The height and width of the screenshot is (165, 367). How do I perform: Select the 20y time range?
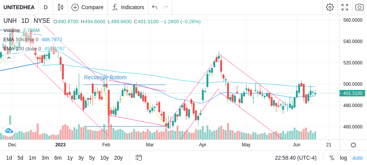[x=118, y=158]
